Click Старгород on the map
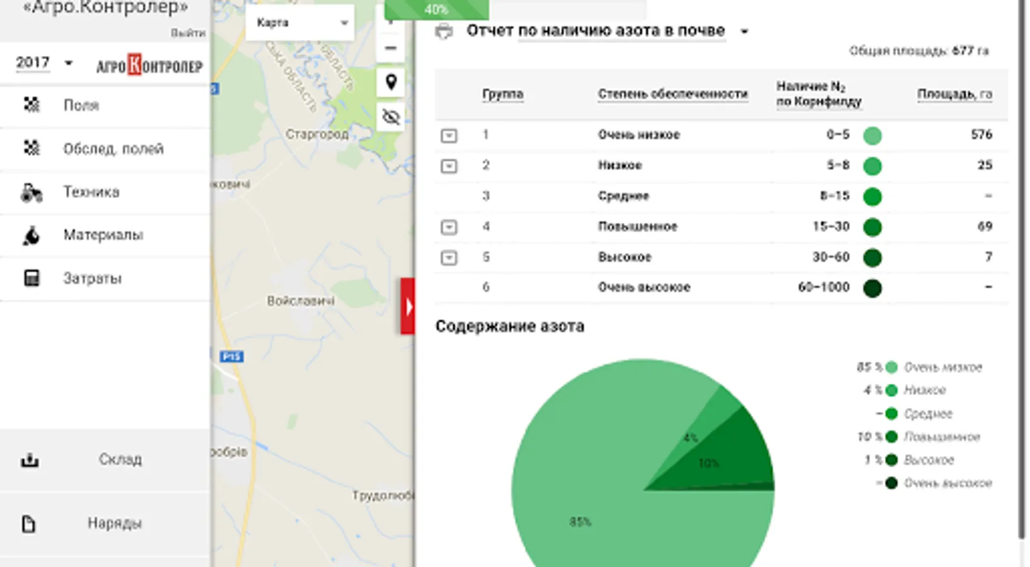The width and height of the screenshot is (1030, 567). click(316, 134)
